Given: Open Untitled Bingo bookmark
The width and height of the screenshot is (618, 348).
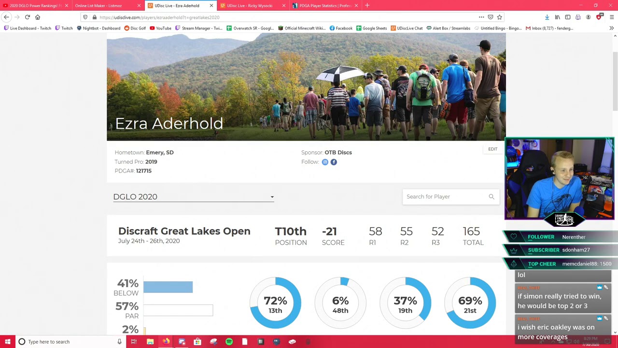Looking at the screenshot, I should (498, 28).
